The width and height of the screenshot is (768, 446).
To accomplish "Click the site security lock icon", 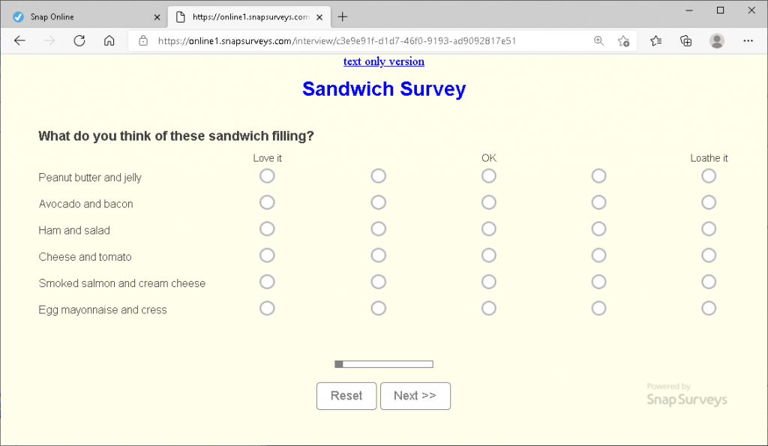I will pos(144,40).
